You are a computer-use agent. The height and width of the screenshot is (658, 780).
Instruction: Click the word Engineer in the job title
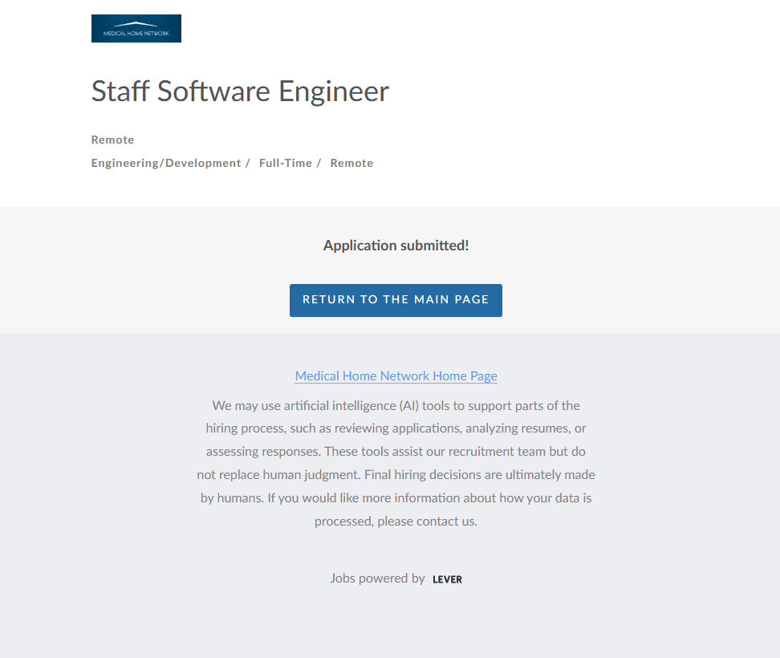click(x=334, y=91)
